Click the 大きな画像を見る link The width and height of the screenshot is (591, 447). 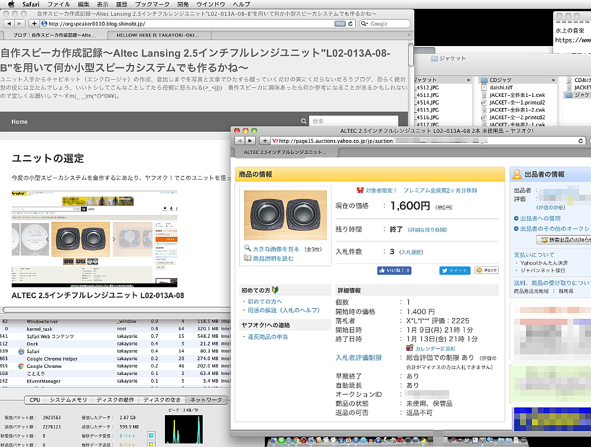276,249
